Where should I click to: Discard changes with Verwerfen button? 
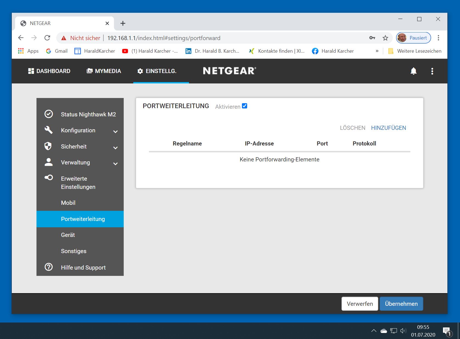pyautogui.click(x=360, y=304)
